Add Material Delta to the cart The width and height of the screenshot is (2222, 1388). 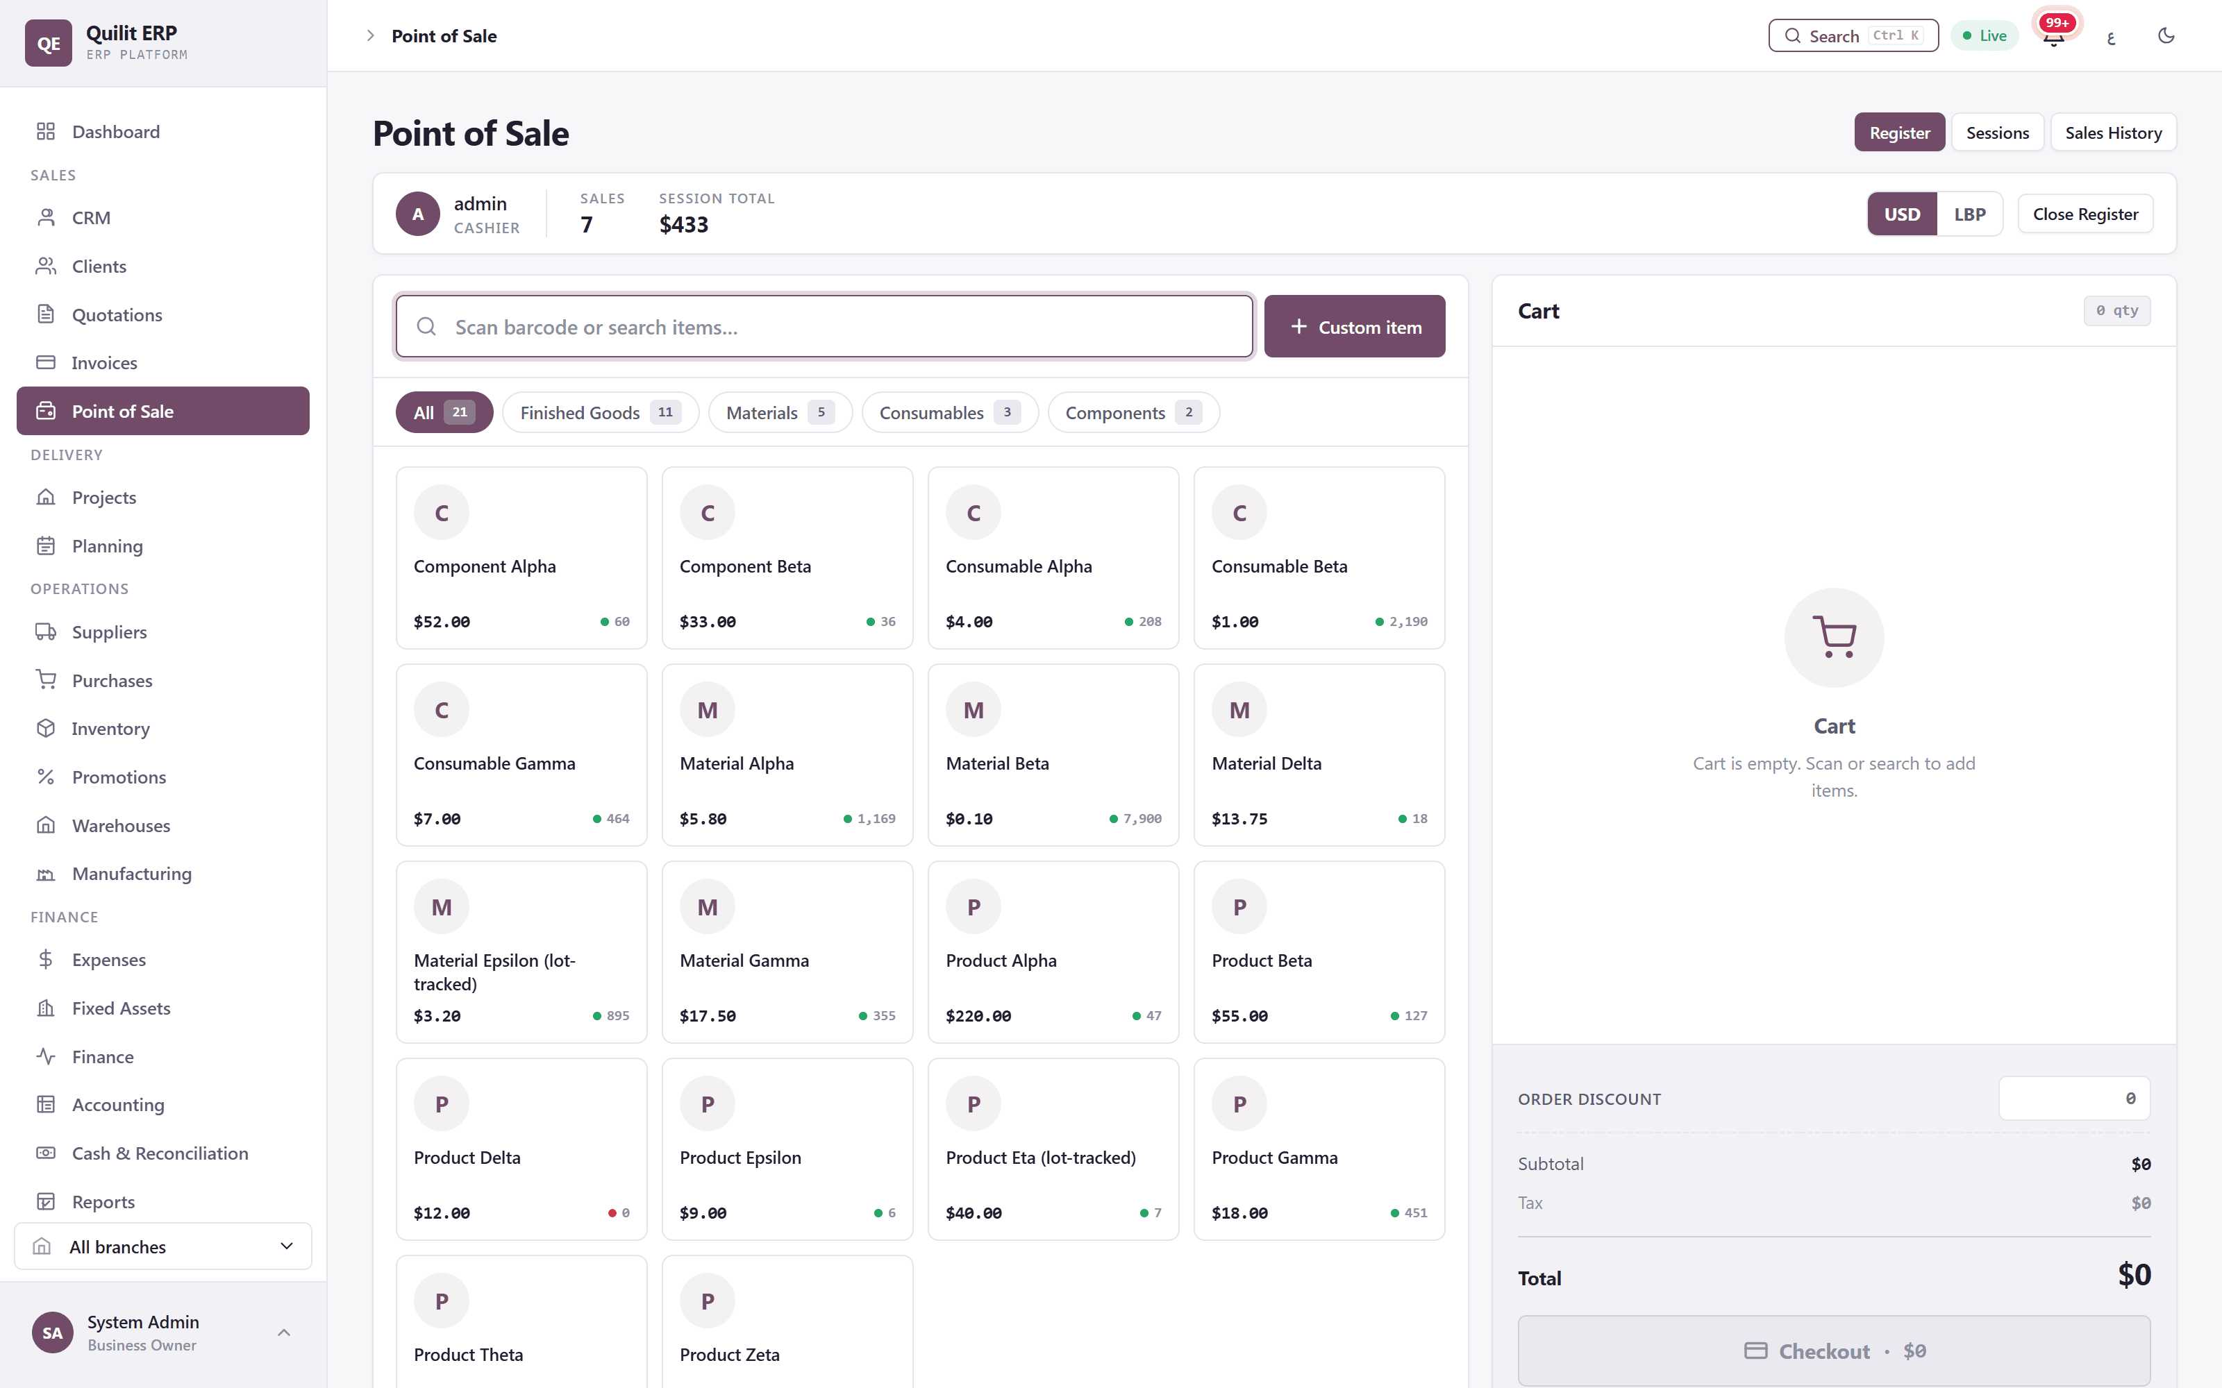[1319, 754]
